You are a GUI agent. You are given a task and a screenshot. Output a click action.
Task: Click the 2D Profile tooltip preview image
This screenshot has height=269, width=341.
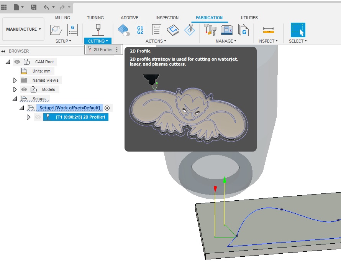189,109
